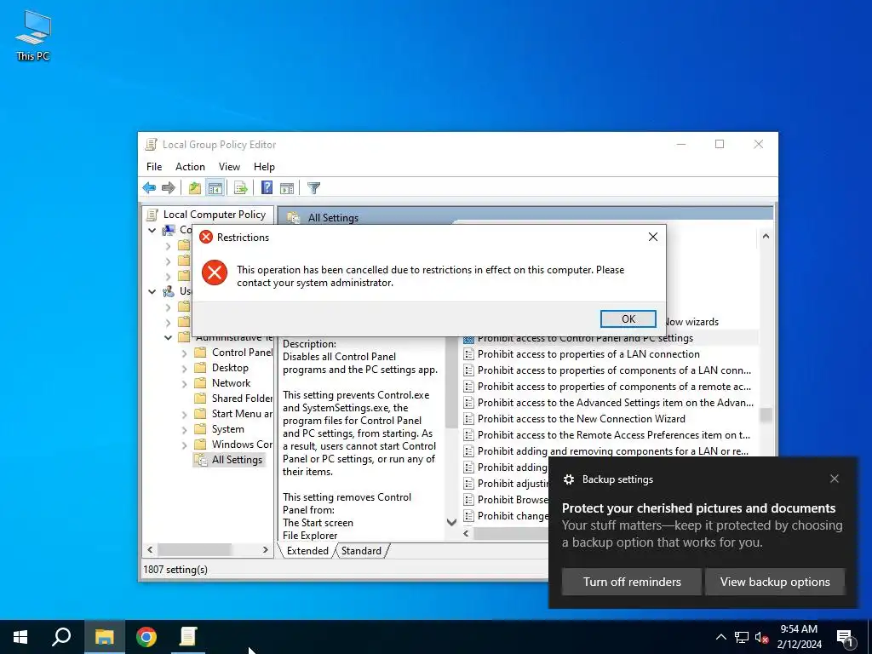Click scroll right arrow of tree pane
Image resolution: width=872 pixels, height=654 pixels.
click(x=266, y=549)
